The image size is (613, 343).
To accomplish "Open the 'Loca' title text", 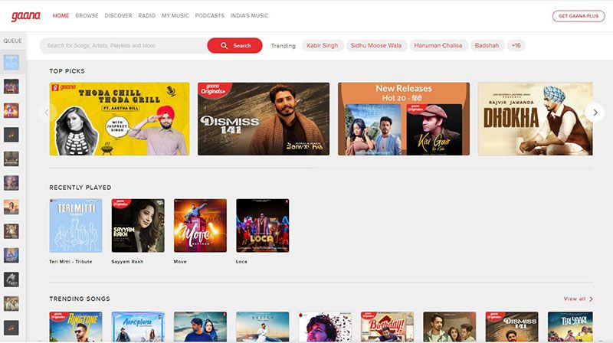I will click(241, 262).
